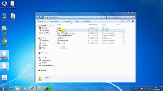Click the Explorer Back navigation button
Screen dimensions: 163x91
coord(37,17)
